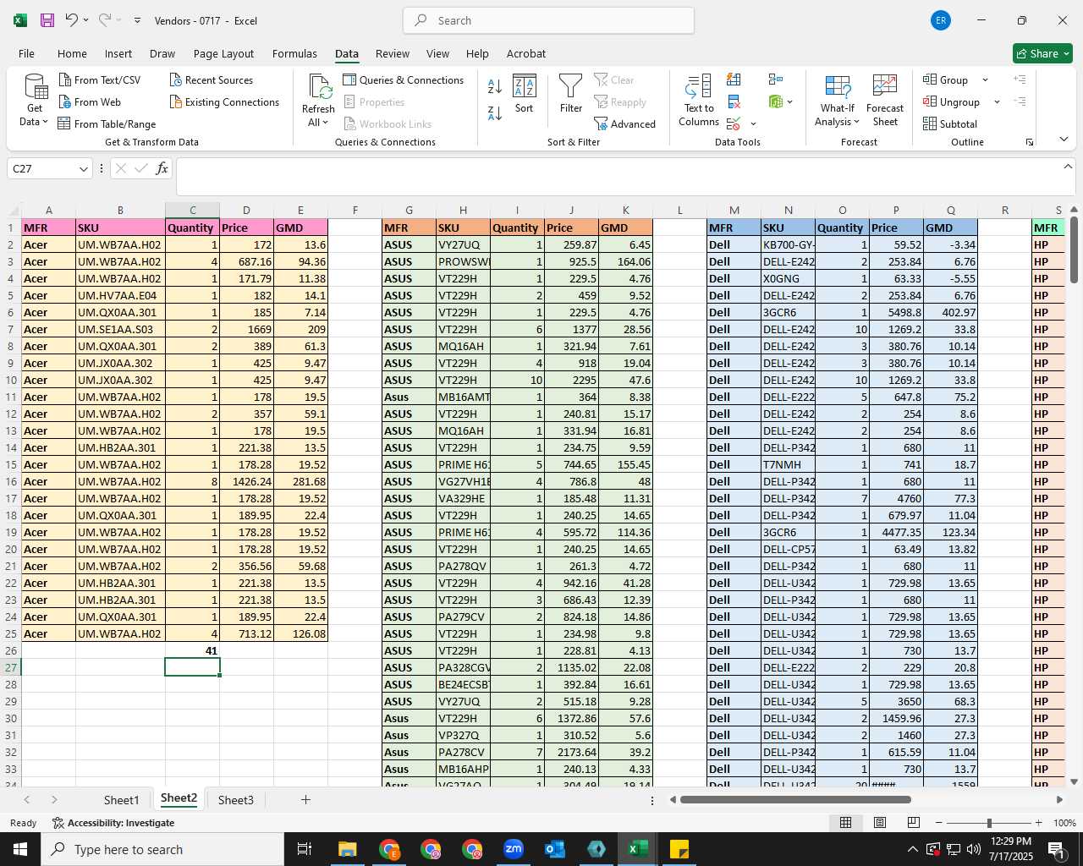The image size is (1083, 866).
Task: Switch to the Home tab
Action: click(x=72, y=53)
